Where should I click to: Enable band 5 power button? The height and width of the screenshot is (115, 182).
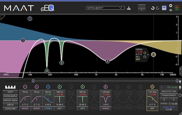coord(71,87)
